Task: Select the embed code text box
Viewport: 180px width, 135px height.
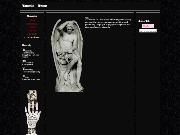Action: point(148,31)
